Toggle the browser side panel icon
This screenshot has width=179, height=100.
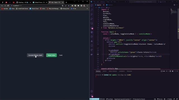[x=81, y=6]
